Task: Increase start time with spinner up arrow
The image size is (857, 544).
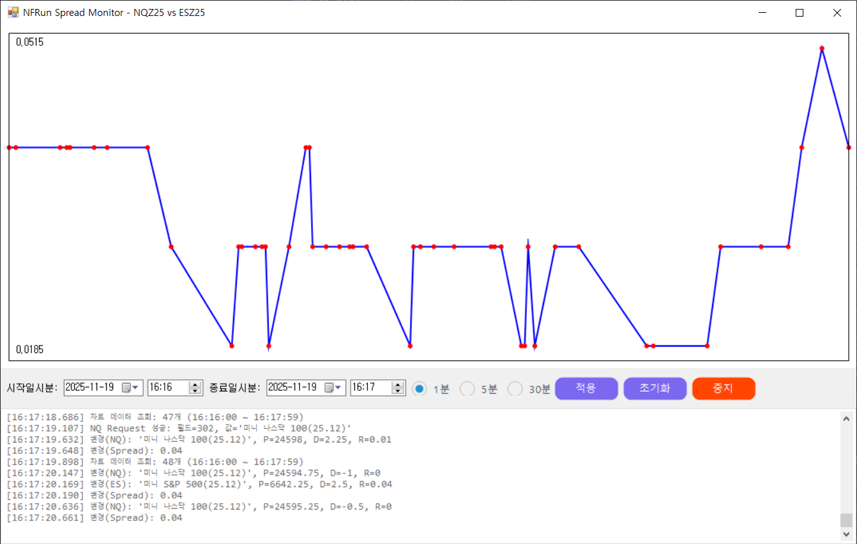Action: click(x=195, y=384)
